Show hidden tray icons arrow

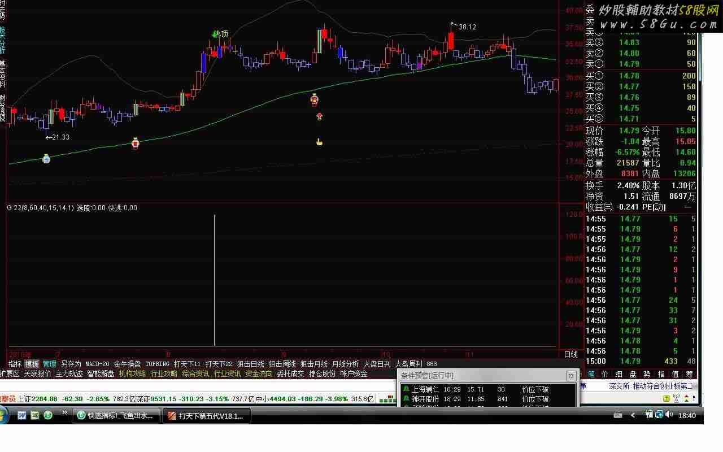[633, 415]
